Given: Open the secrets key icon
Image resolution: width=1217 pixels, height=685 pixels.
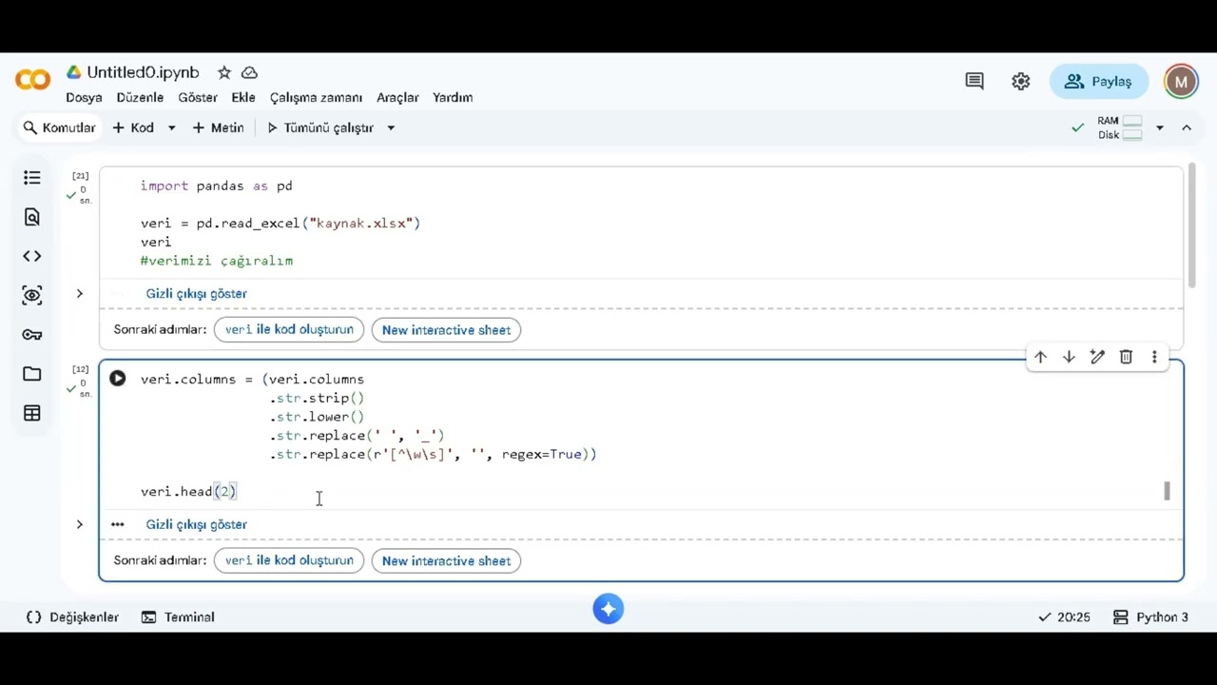Looking at the screenshot, I should point(32,335).
